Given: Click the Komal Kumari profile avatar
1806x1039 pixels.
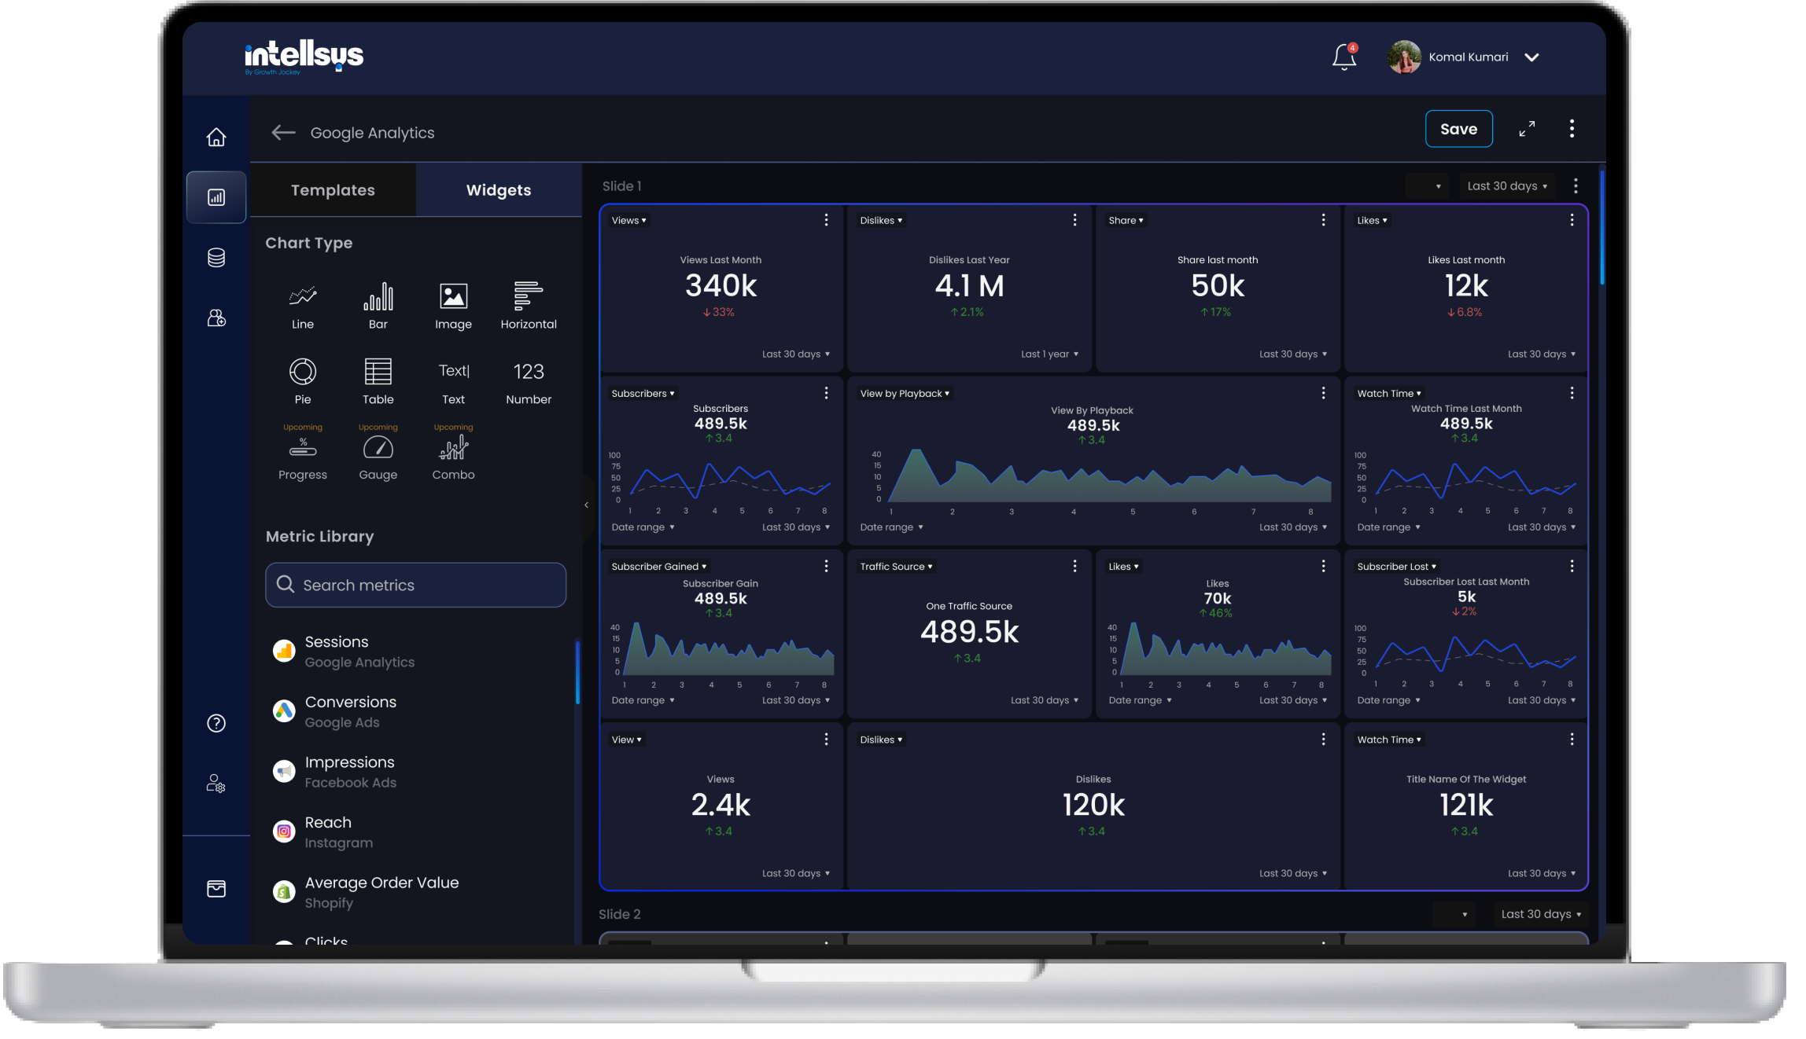Looking at the screenshot, I should point(1404,57).
